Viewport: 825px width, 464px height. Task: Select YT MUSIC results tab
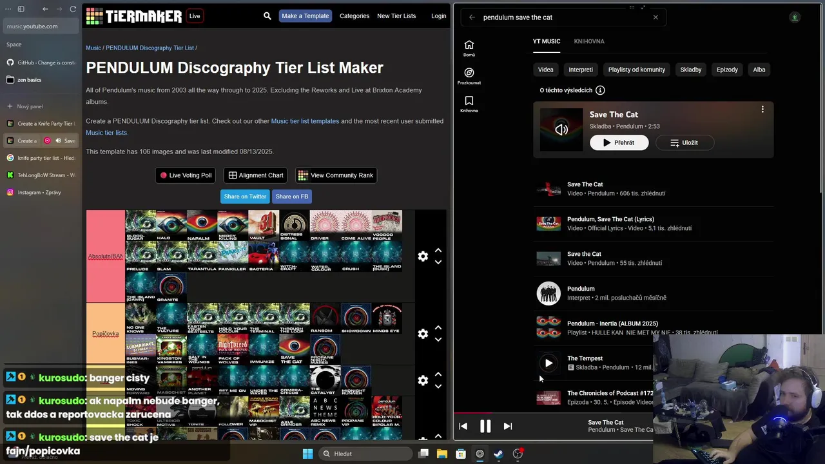click(x=547, y=41)
